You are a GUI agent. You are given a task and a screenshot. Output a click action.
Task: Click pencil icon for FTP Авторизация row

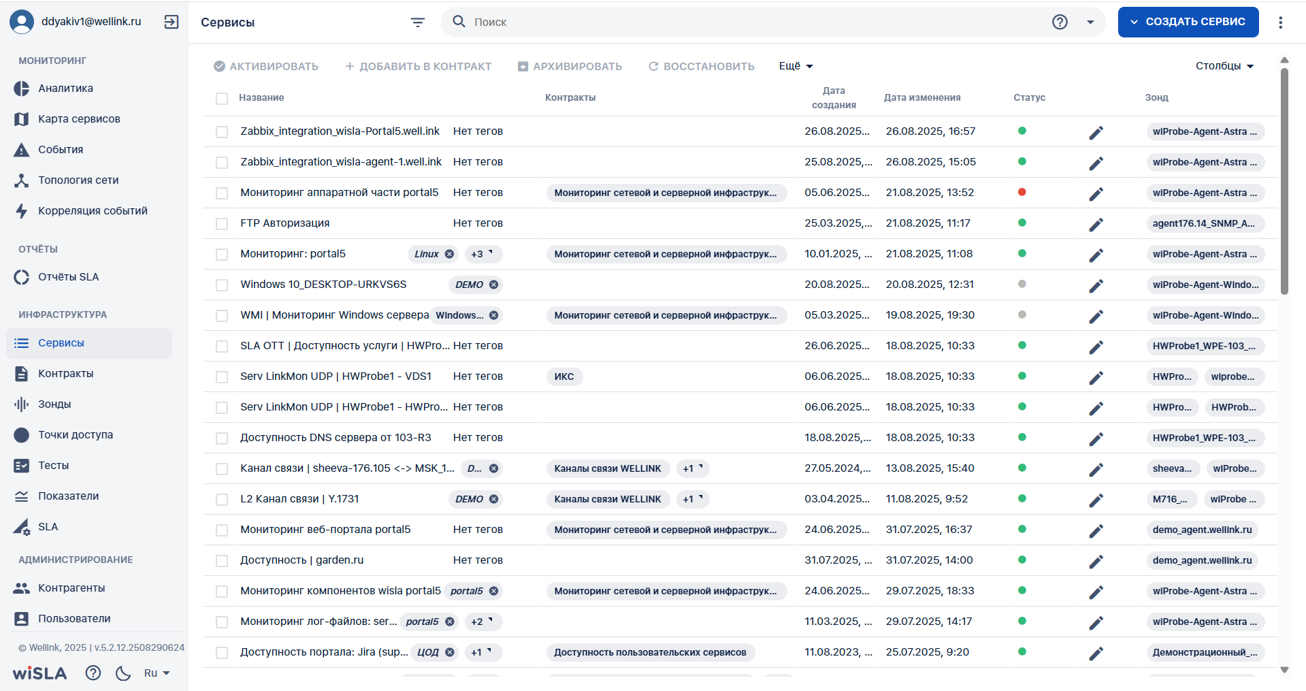[x=1096, y=225]
